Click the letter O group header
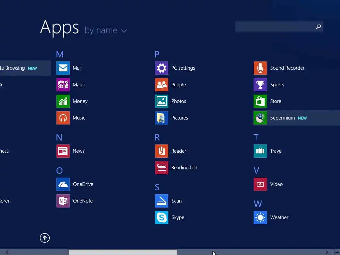This screenshot has height=255, width=340. (x=59, y=170)
